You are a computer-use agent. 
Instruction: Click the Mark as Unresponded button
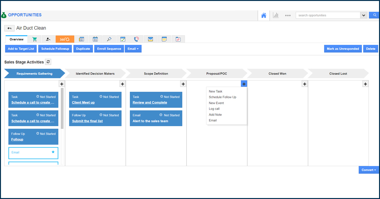pyautogui.click(x=343, y=49)
